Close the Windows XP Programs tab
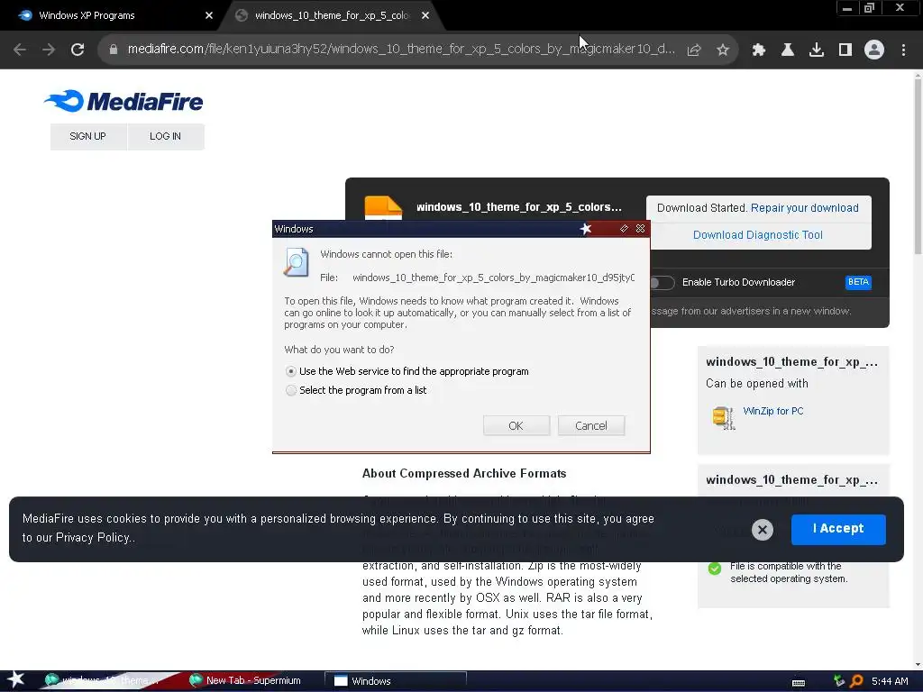Screen dimensions: 923x692 click(209, 15)
